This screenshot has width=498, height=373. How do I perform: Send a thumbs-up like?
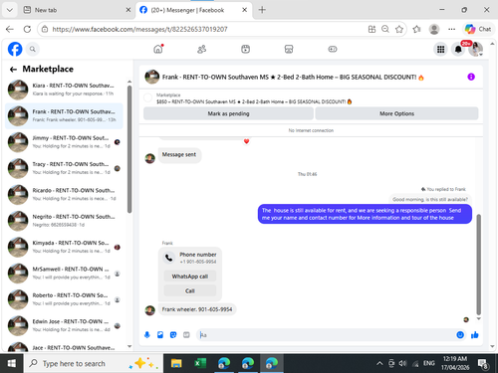475,335
